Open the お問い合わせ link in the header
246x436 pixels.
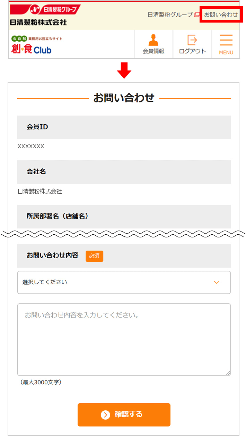[221, 15]
